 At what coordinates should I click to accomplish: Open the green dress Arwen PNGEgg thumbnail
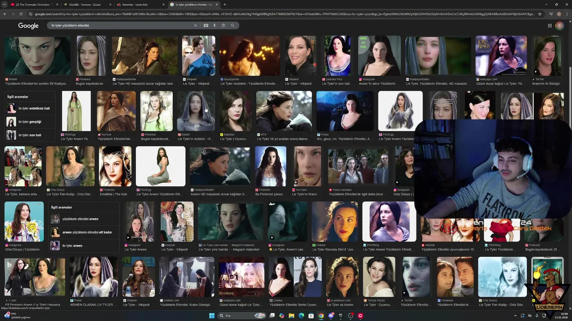click(x=76, y=111)
